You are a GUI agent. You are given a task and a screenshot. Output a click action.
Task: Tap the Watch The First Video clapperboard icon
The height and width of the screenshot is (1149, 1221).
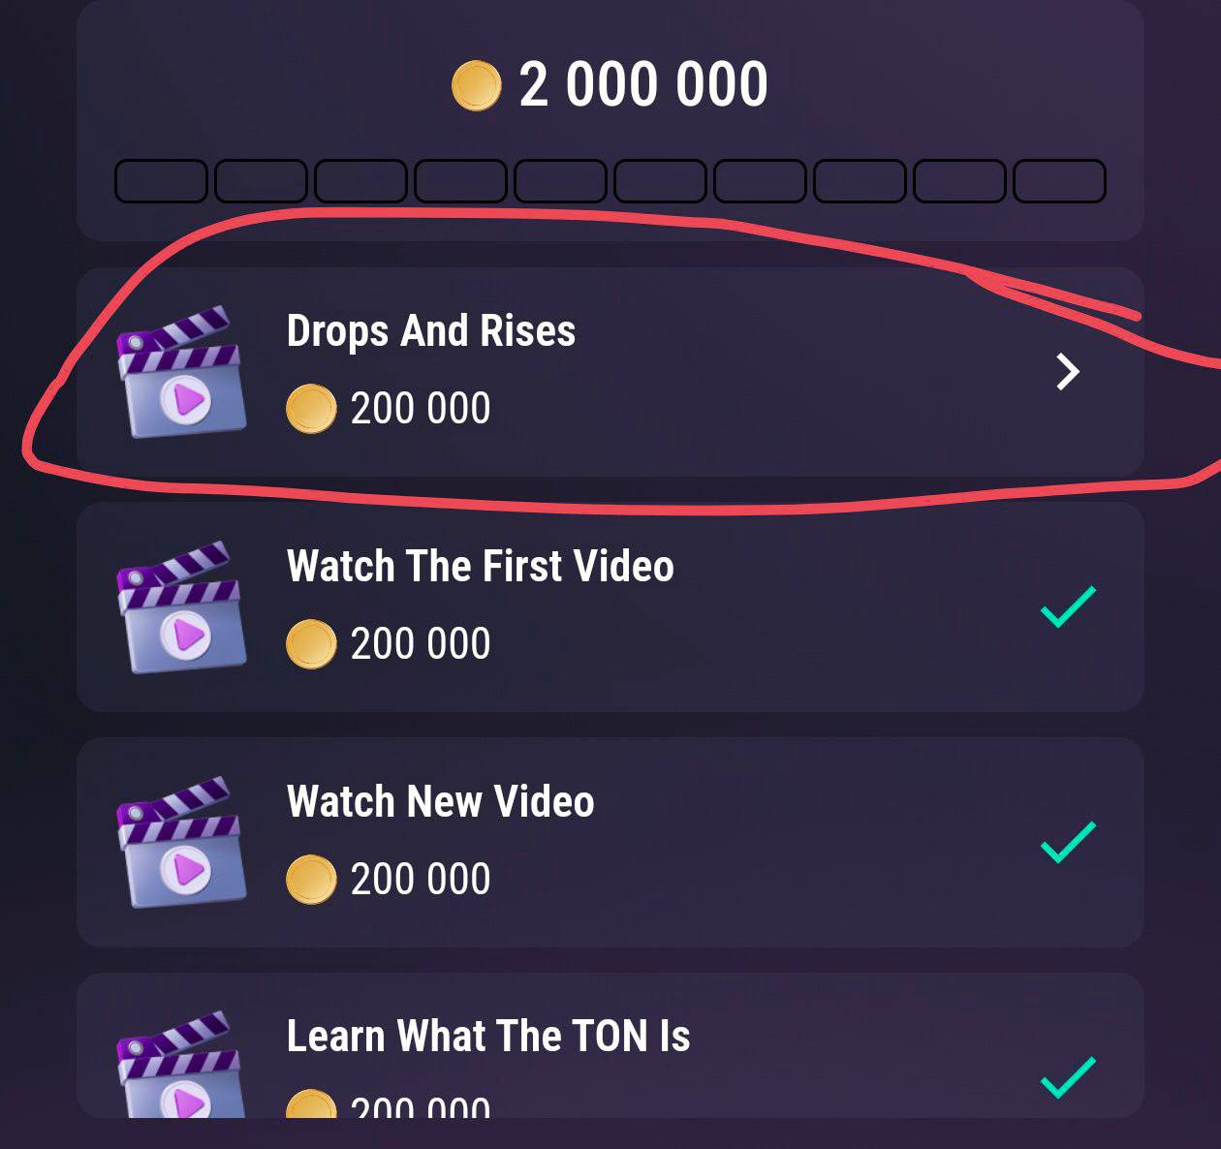tap(181, 607)
